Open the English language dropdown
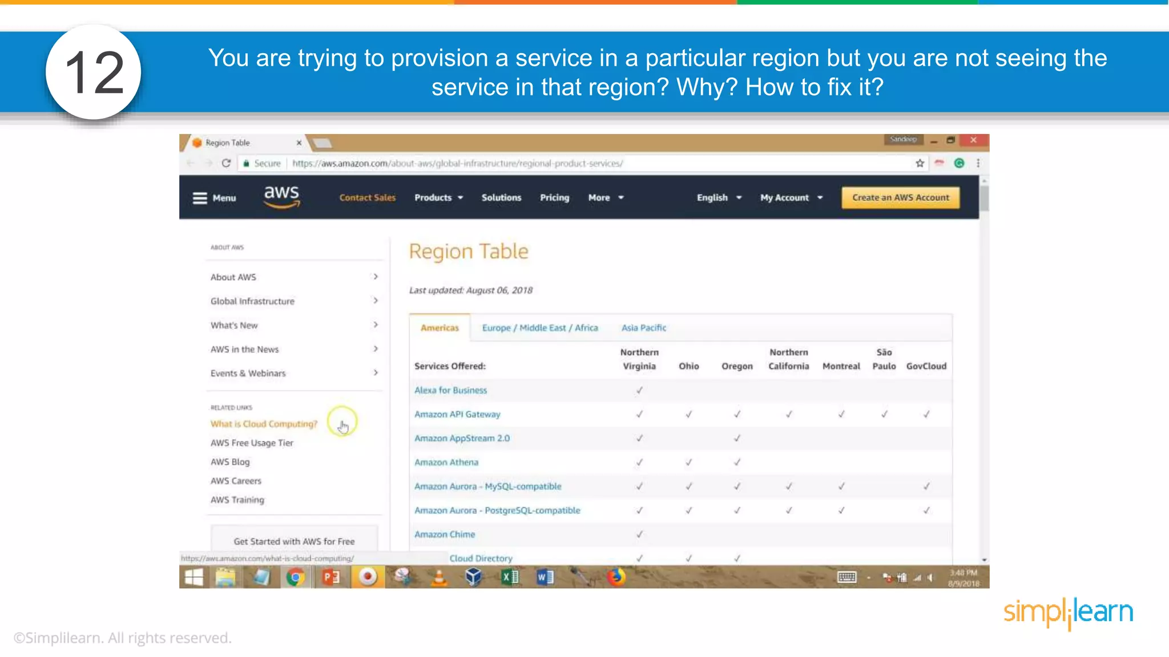This screenshot has height=657, width=1169. click(719, 197)
